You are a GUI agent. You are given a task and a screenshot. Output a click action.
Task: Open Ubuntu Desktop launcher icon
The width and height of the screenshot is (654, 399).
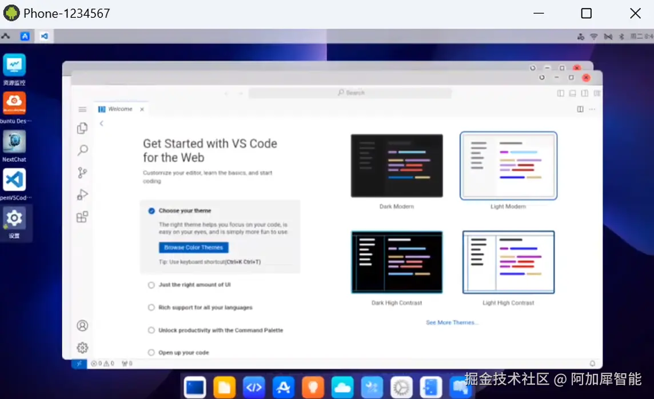[14, 103]
